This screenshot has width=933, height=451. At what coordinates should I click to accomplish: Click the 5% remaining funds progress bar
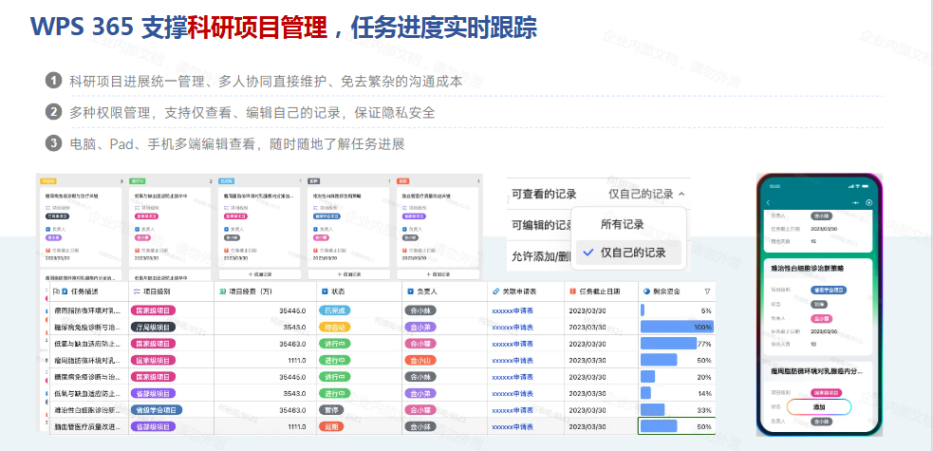(643, 310)
